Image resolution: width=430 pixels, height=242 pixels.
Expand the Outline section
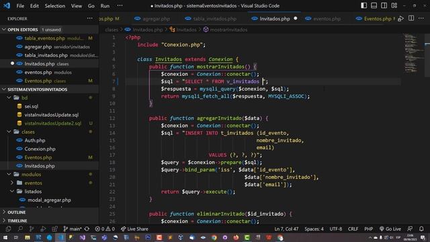tap(4, 212)
